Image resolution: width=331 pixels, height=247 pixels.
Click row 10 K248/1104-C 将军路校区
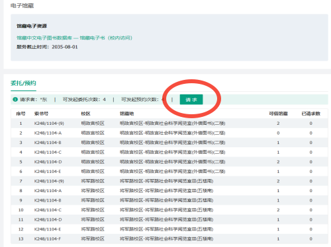coord(169,210)
